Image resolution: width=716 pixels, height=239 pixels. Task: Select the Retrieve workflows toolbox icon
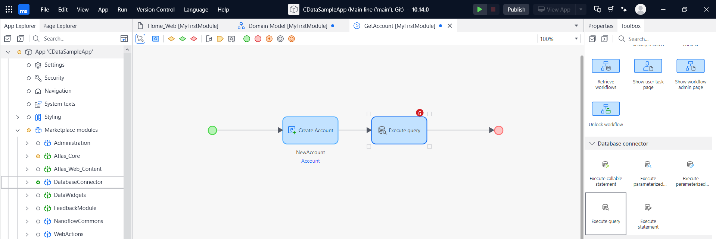pos(606,66)
